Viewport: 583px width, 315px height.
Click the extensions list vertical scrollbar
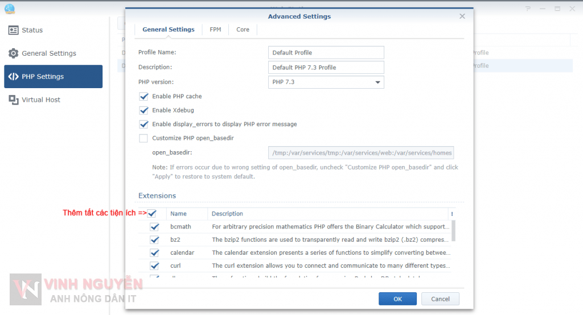tap(453, 230)
